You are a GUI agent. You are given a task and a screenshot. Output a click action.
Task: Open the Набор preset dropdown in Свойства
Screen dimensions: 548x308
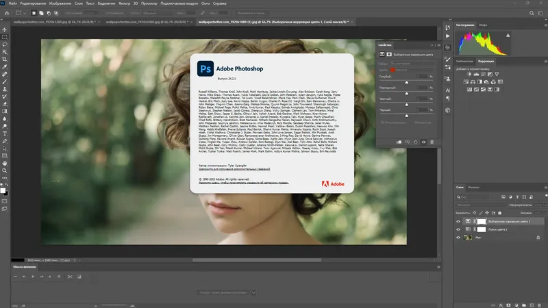[x=411, y=63]
